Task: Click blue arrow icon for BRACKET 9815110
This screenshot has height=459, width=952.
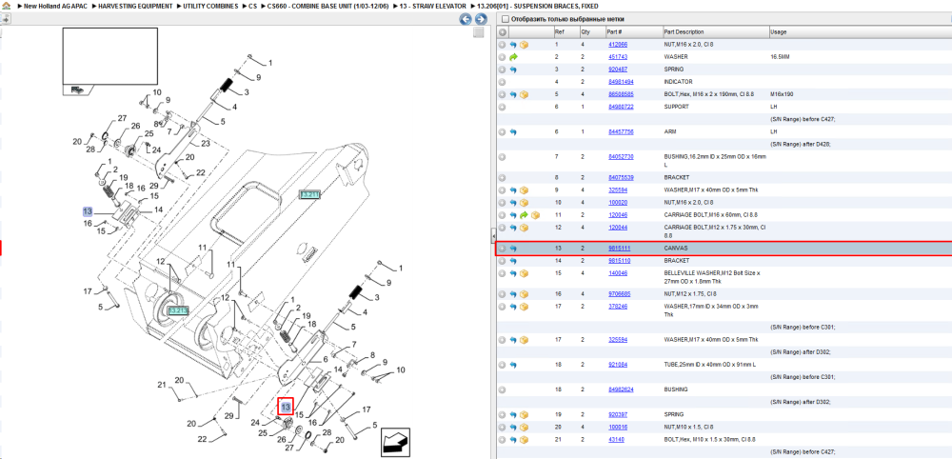Action: tap(513, 261)
